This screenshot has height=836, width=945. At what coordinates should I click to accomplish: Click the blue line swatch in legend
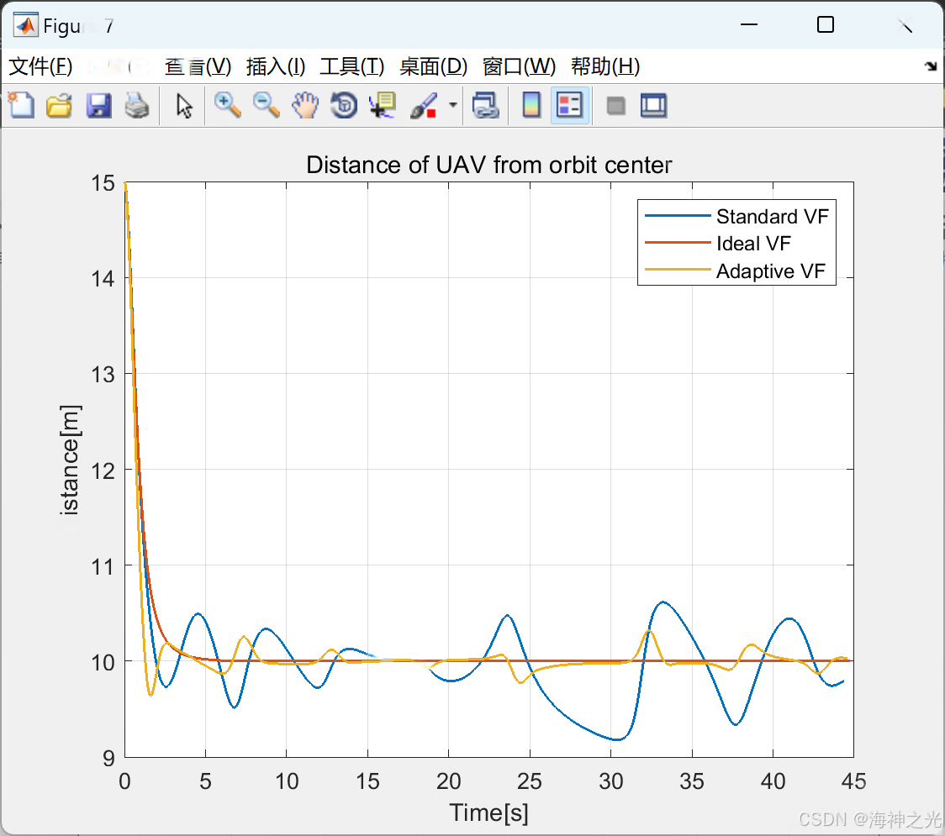click(x=678, y=216)
